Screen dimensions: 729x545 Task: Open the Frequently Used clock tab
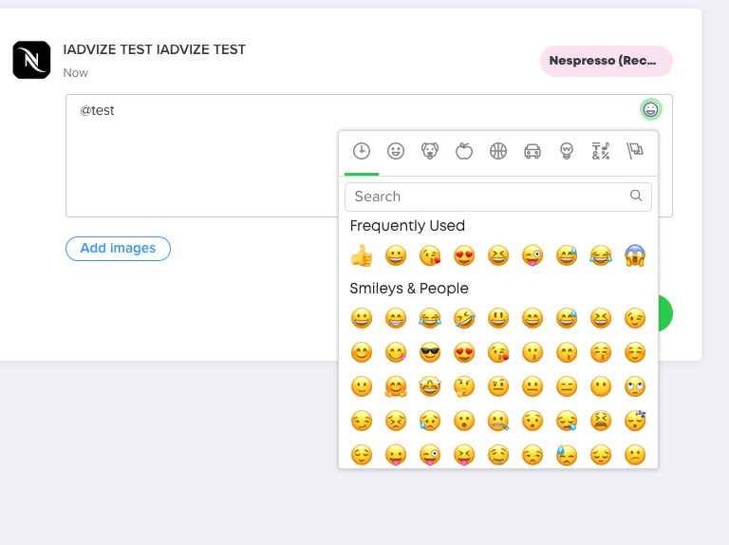pyautogui.click(x=362, y=151)
